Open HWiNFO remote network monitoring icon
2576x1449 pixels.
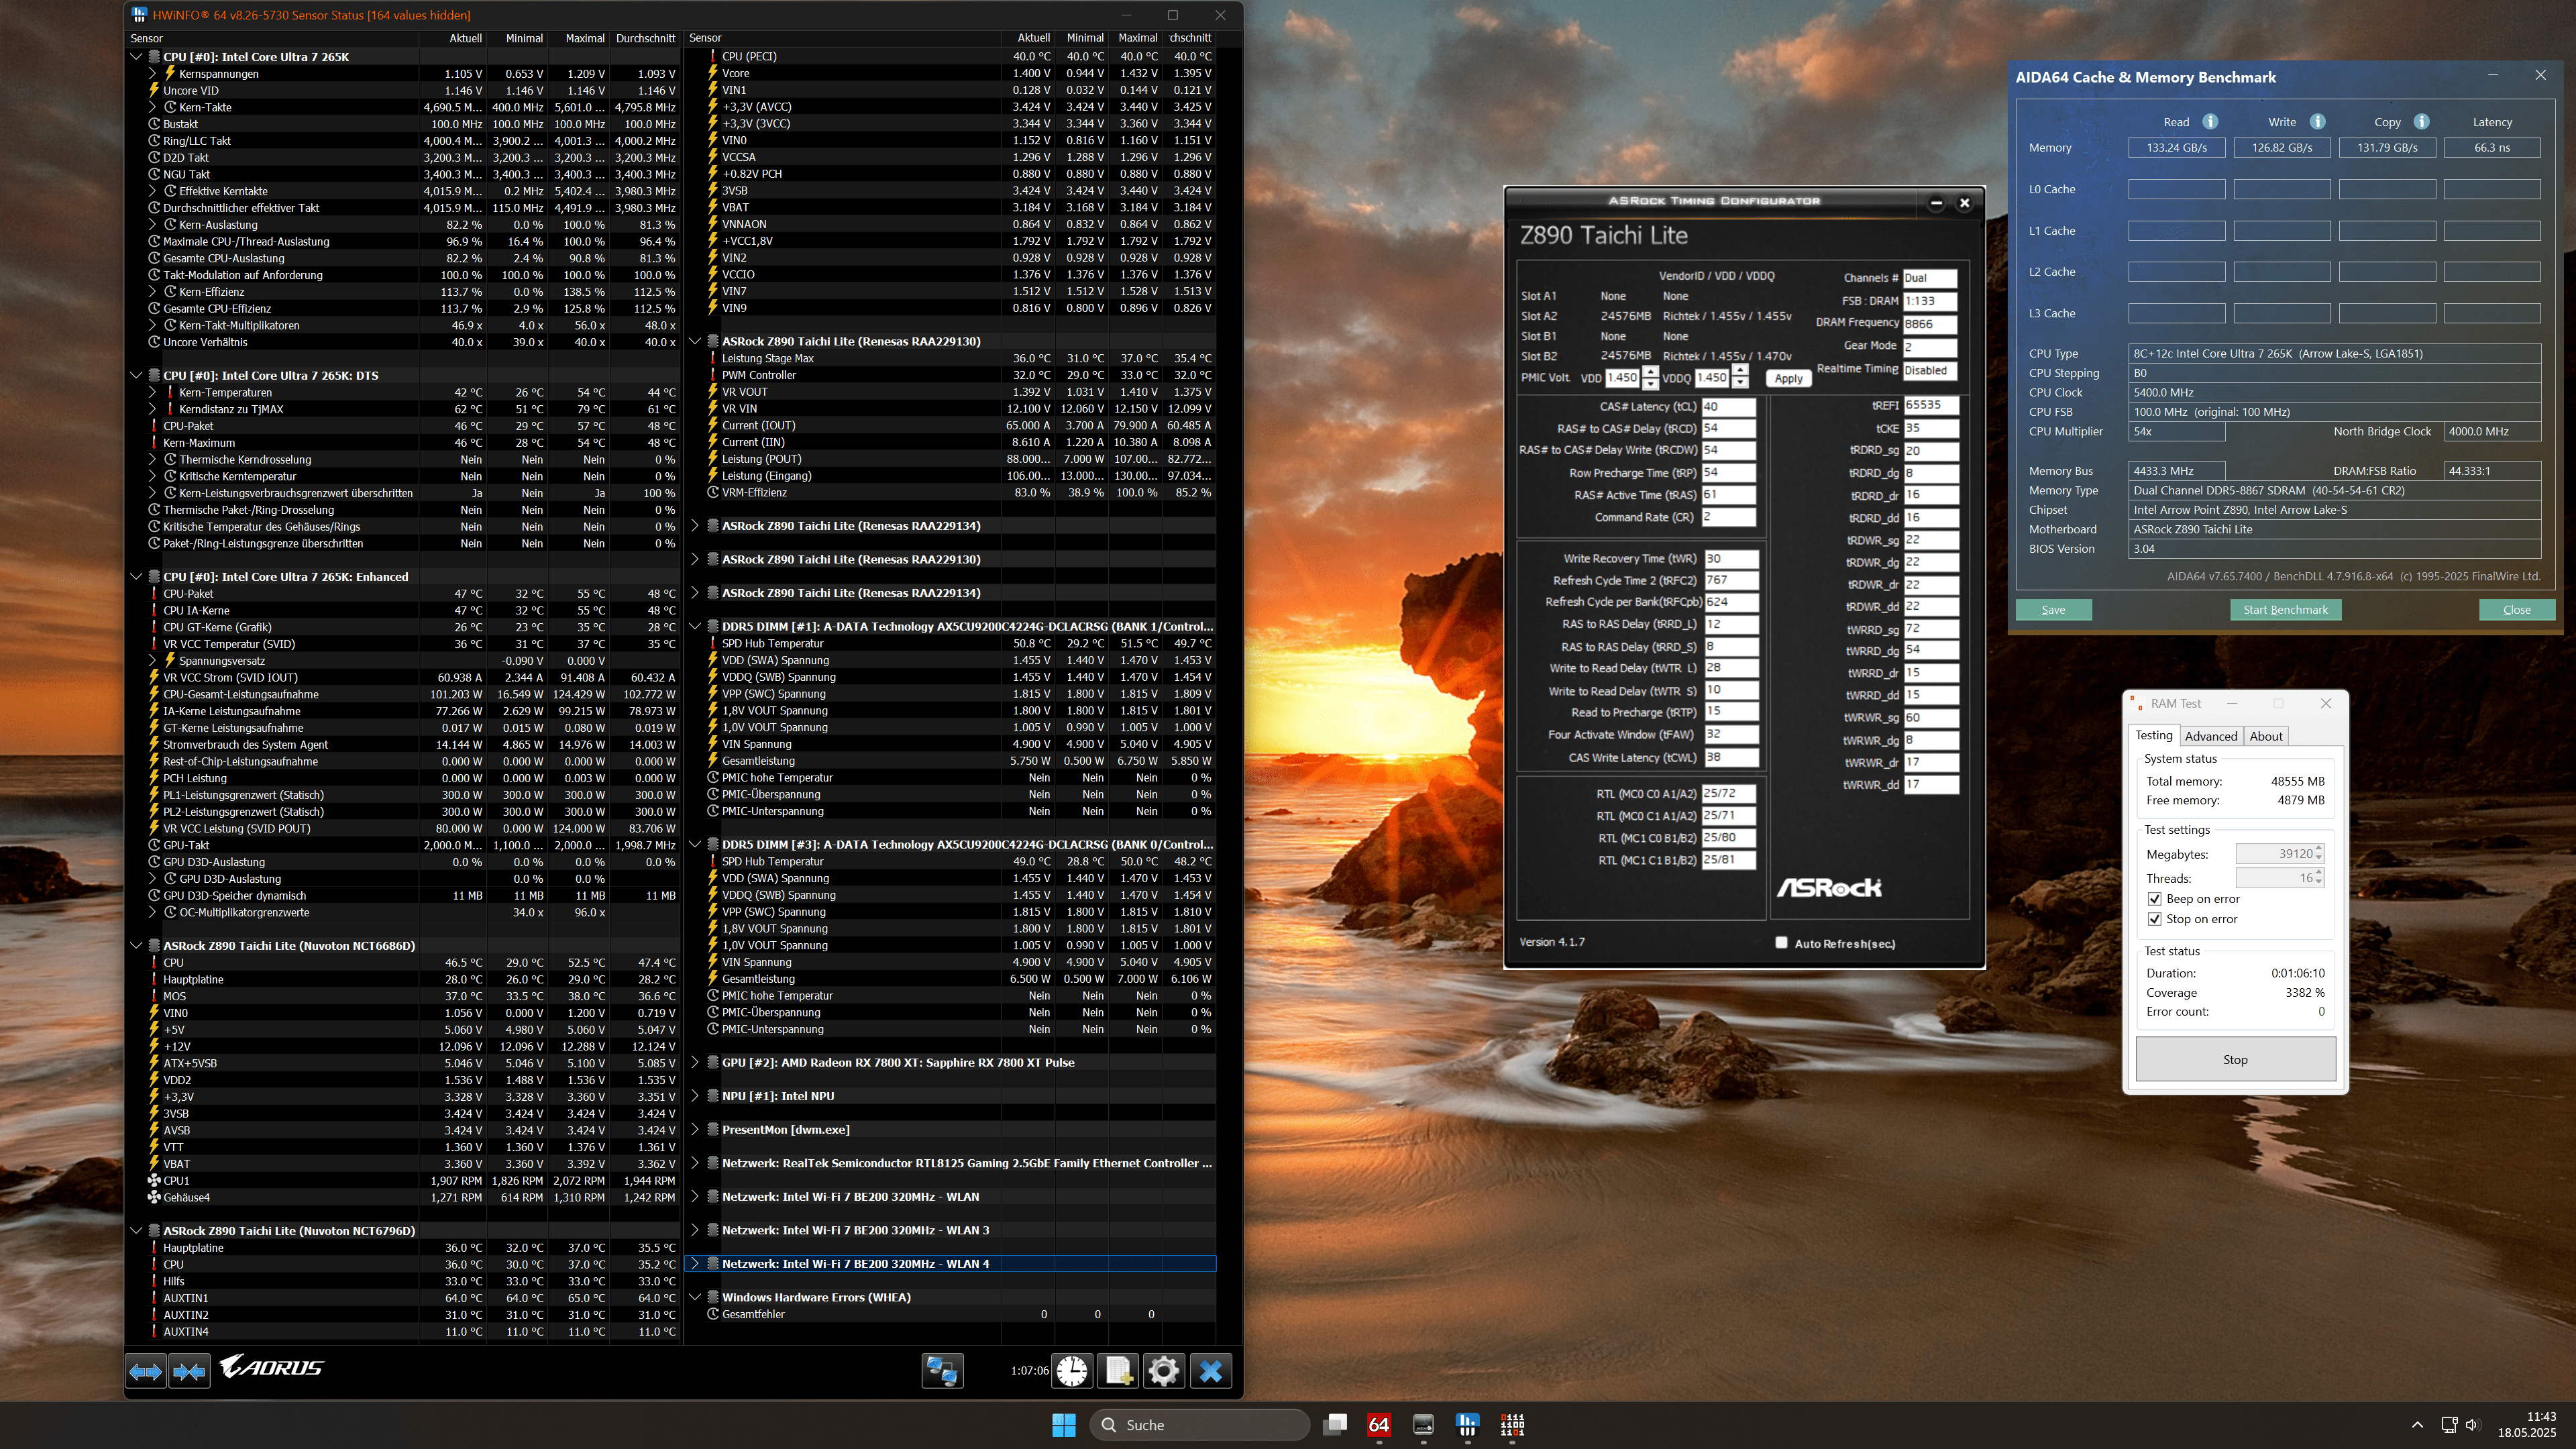point(942,1371)
